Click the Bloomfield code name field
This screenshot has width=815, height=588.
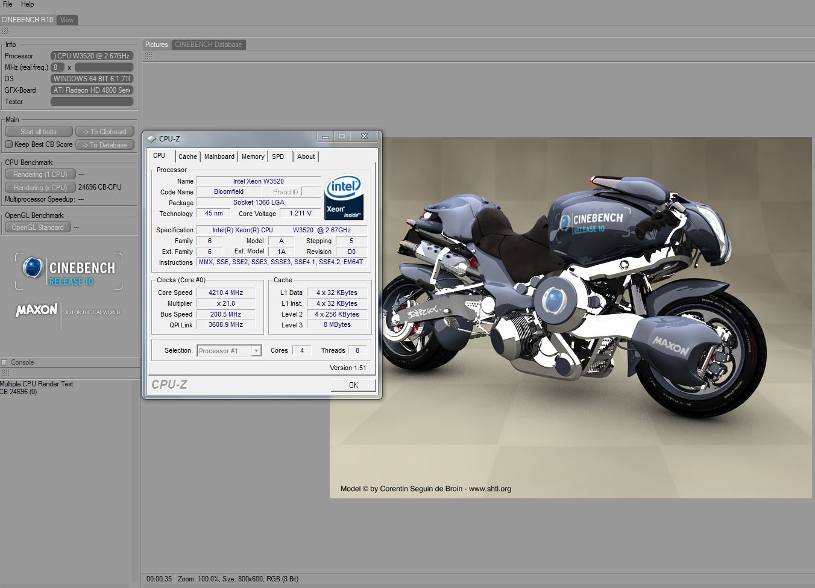[229, 191]
